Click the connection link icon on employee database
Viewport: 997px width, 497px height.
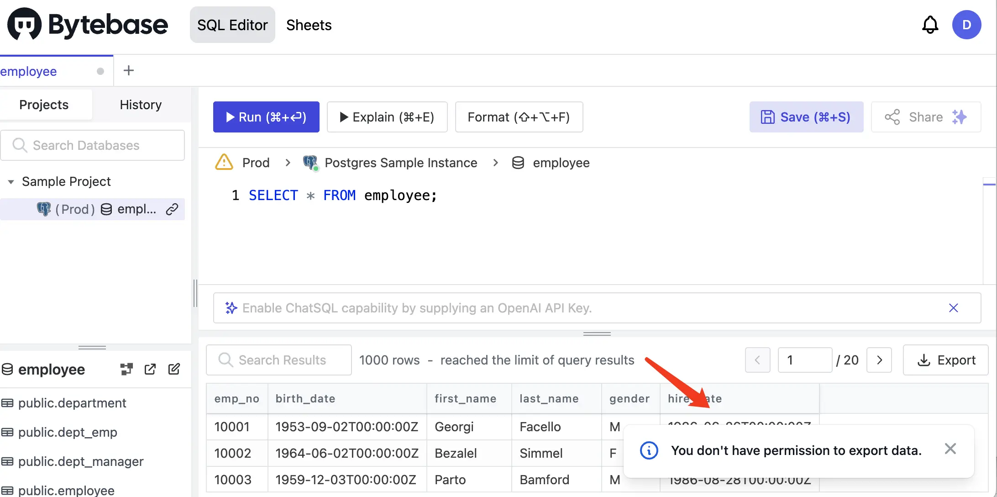tap(172, 209)
